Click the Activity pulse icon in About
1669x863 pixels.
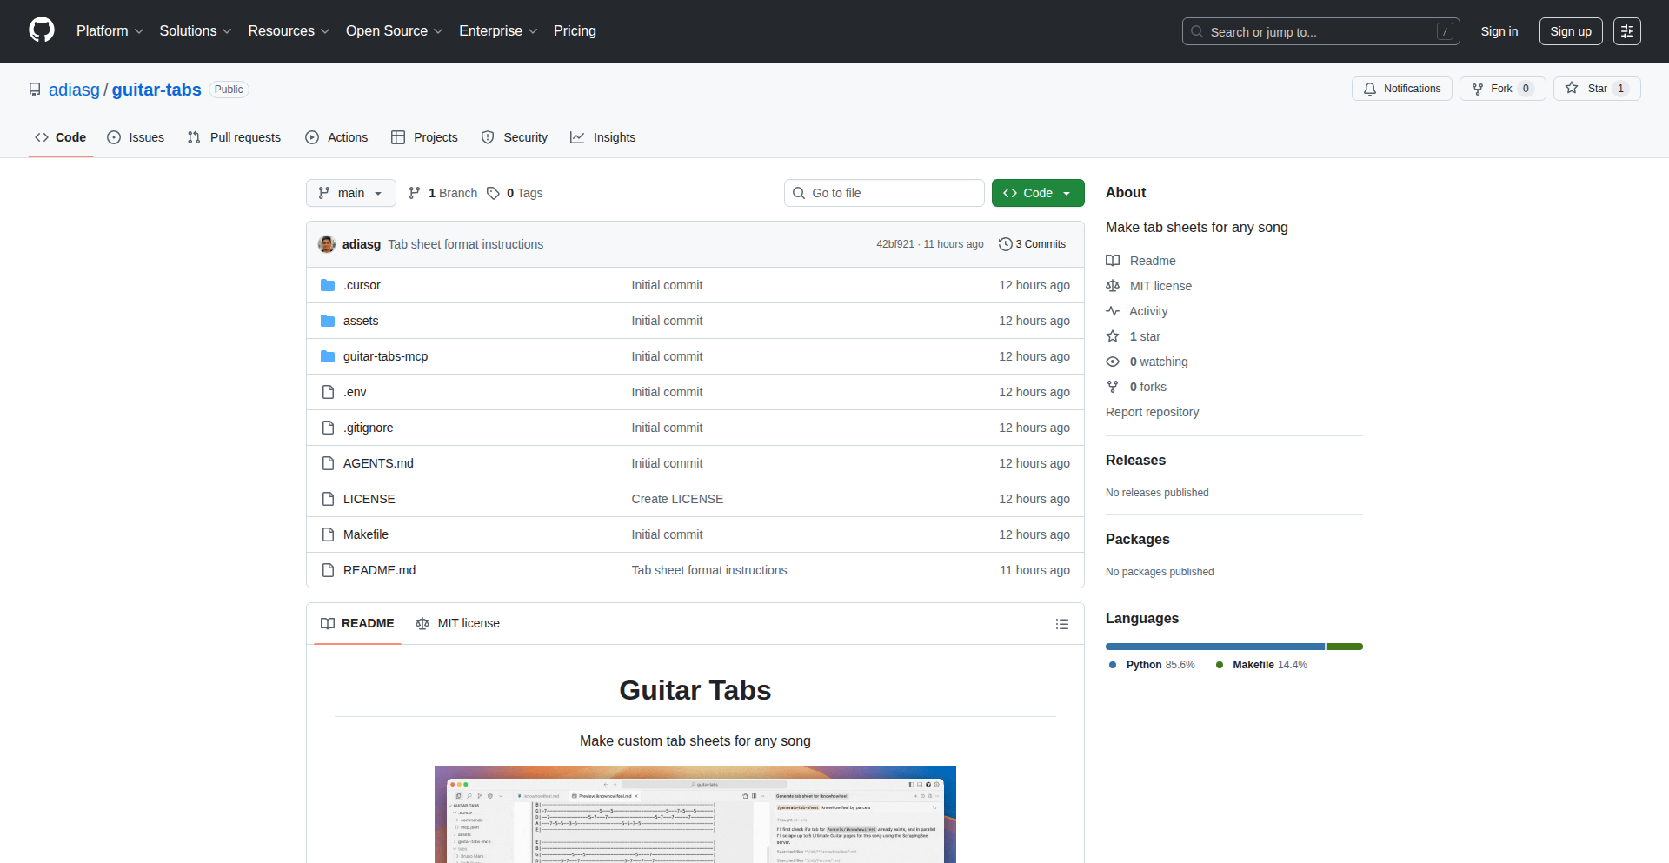click(x=1113, y=311)
